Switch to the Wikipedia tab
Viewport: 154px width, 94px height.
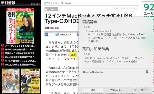click(115, 90)
